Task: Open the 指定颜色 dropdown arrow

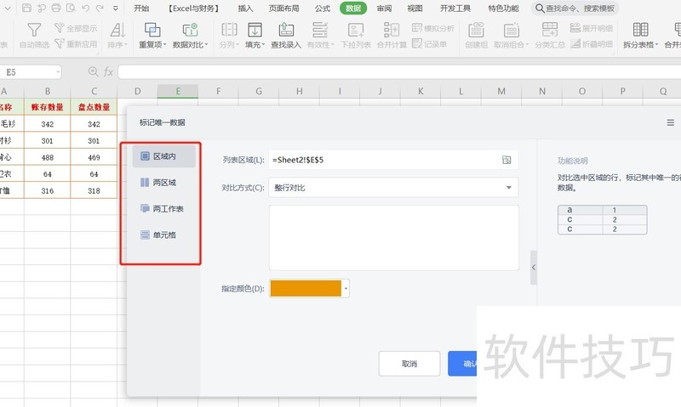Action: pos(346,289)
